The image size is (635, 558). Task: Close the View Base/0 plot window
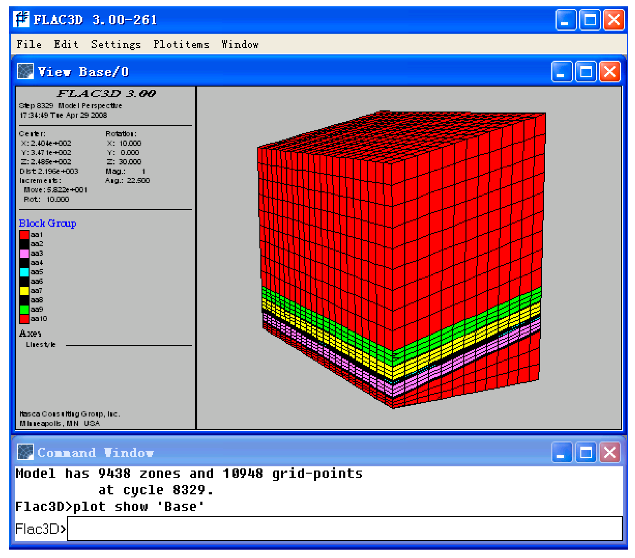610,72
